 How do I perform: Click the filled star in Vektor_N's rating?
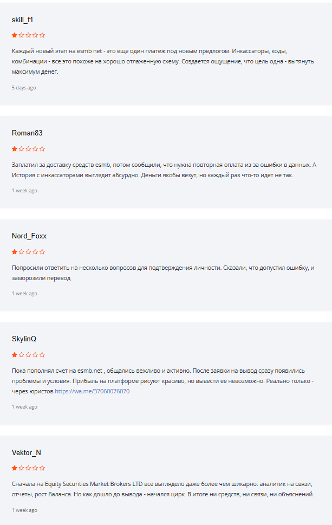(15, 468)
